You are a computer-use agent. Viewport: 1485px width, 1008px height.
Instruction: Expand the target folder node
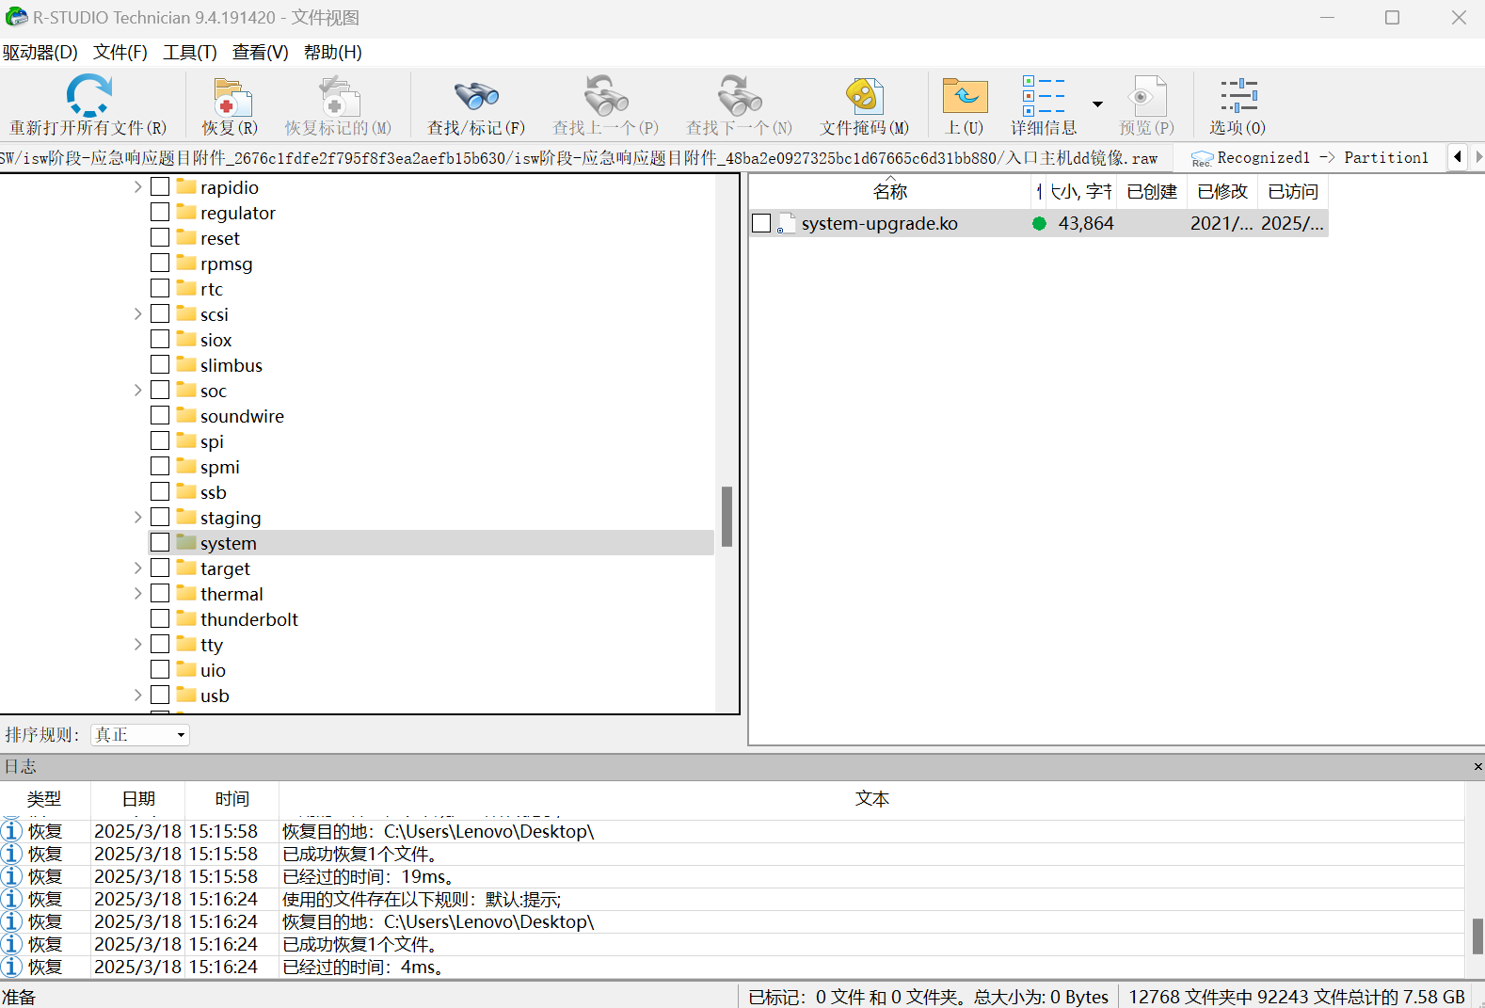tap(137, 568)
